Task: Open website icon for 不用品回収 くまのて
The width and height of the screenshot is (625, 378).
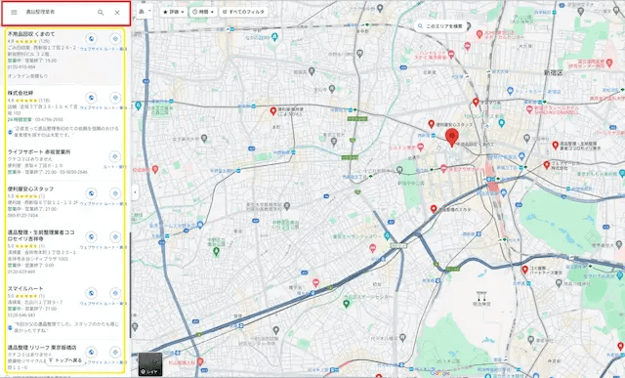Action: [x=91, y=39]
